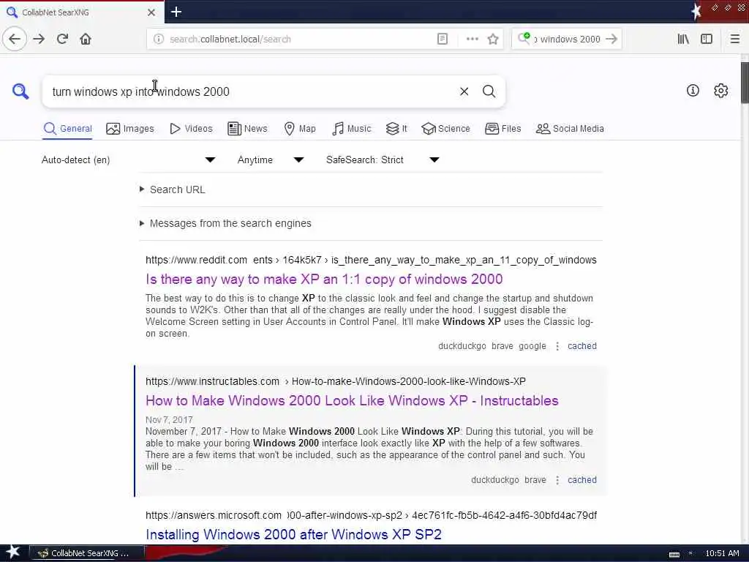Open page actions three-dot menu
This screenshot has width=749, height=562.
click(x=472, y=39)
